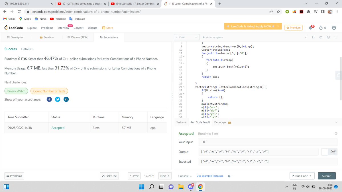Screen dimensions: 342x192
Task: Fold code at line 21
Action: click(x=184, y=87)
